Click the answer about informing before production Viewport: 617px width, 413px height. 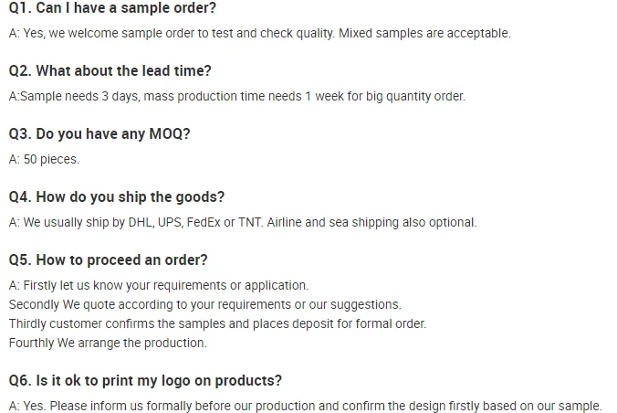pos(306,406)
